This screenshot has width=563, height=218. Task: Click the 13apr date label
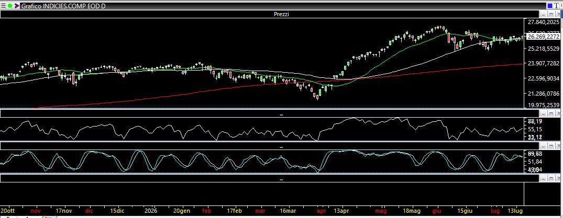pos(342,211)
